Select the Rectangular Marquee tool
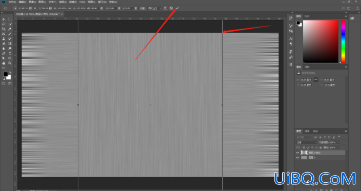 click(10, 19)
